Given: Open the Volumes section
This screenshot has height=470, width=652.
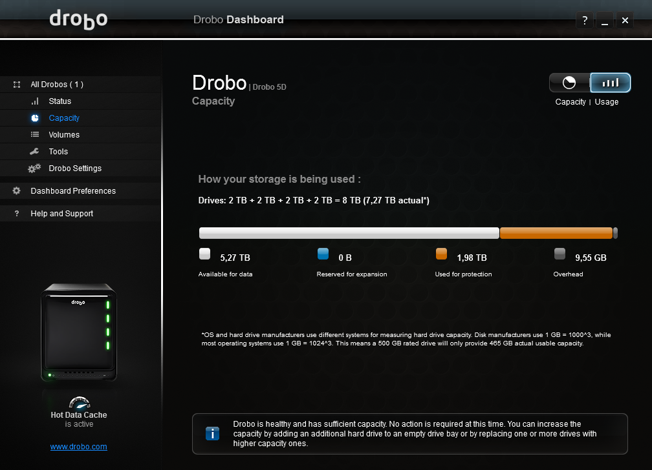Looking at the screenshot, I should (x=64, y=135).
